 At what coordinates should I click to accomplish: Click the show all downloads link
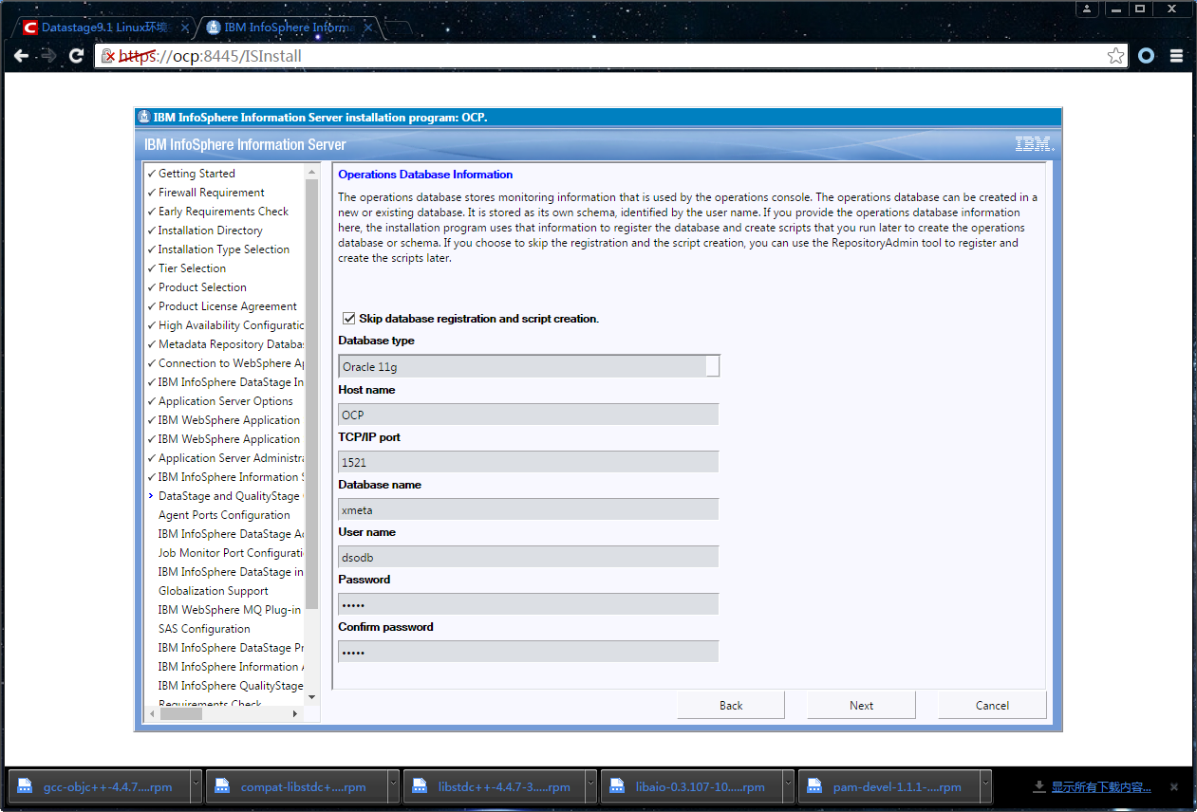1100,786
